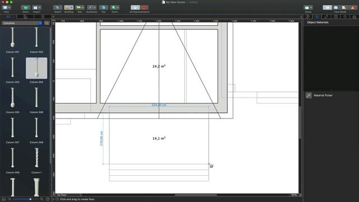The height and width of the screenshot is (202, 359).
Task: Open the fourth inspector tab icon
Action: 335,16
